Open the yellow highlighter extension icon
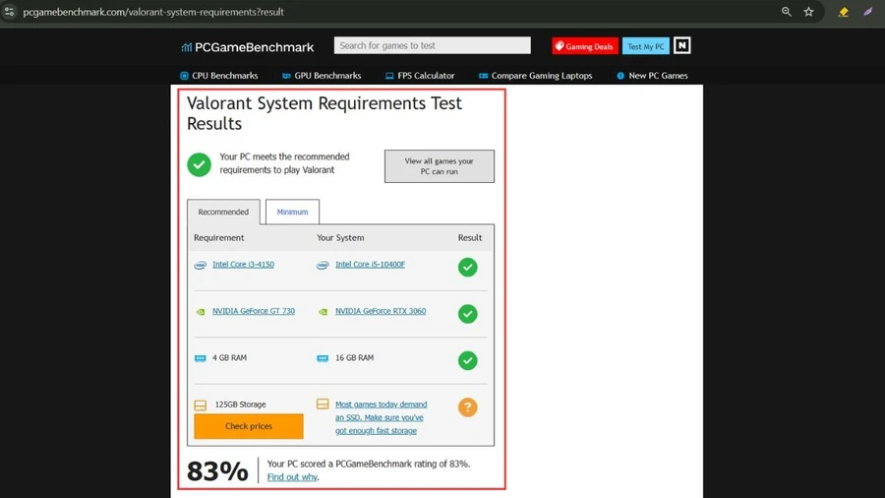Screen dimensions: 885x498 pyautogui.click(x=844, y=11)
